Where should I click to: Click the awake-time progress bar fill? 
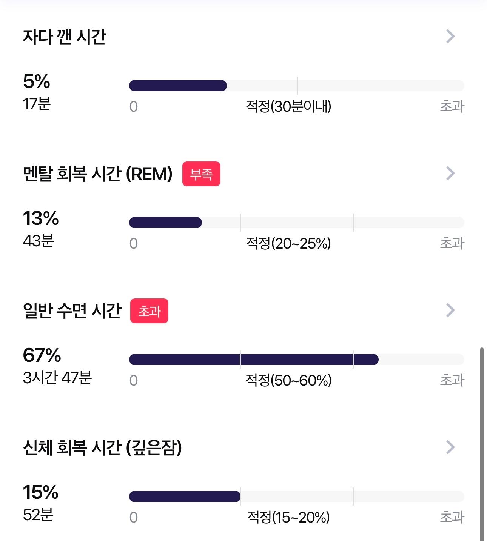[178, 86]
